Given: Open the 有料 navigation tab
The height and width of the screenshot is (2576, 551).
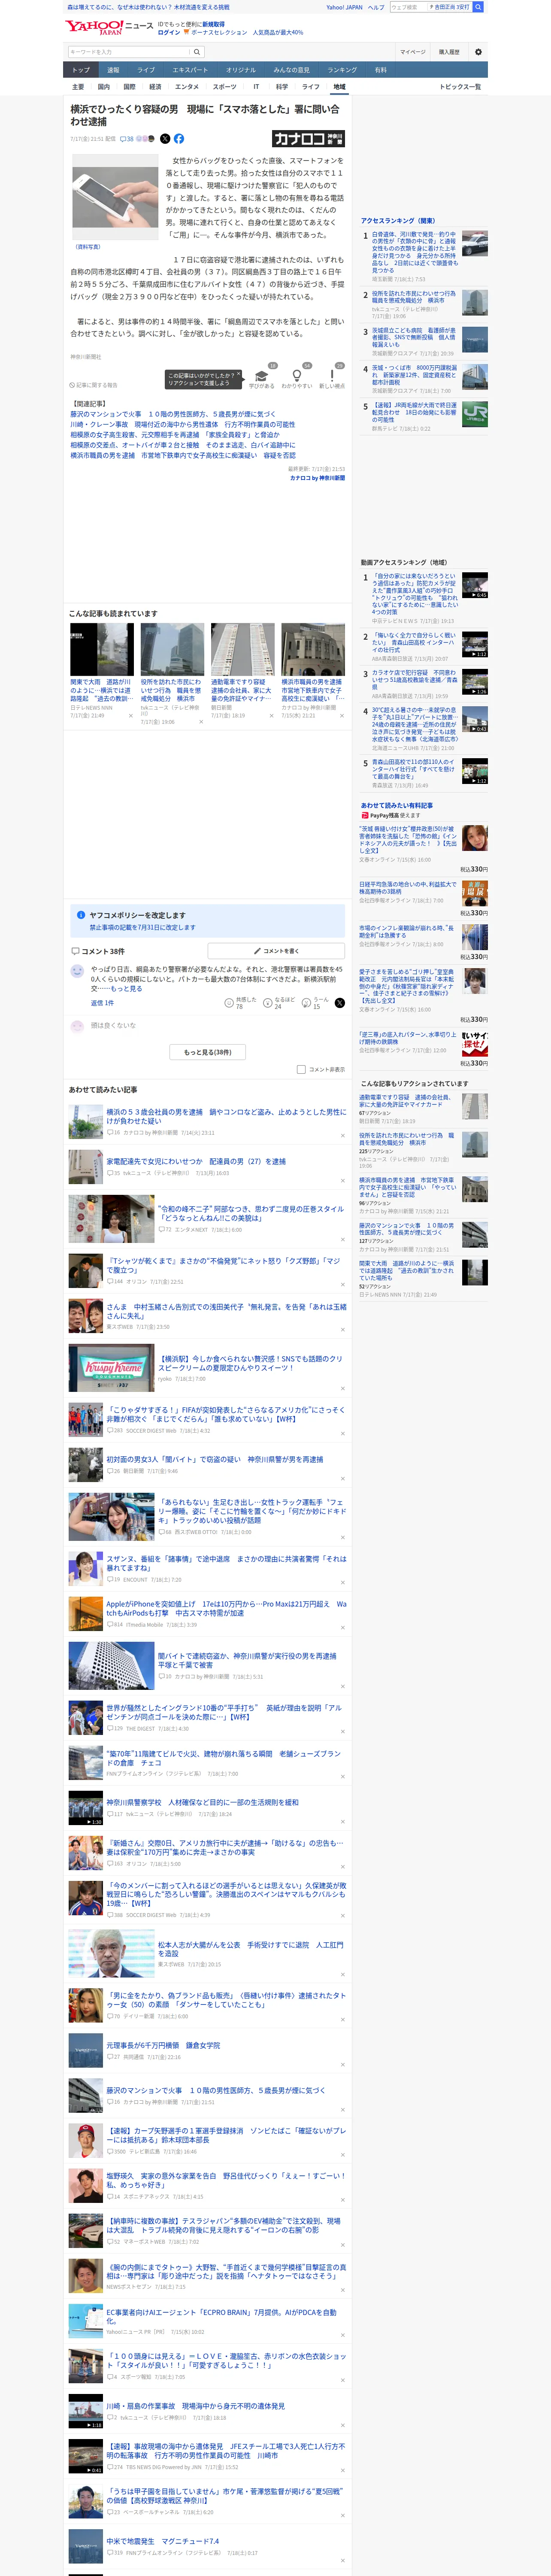Looking at the screenshot, I should pos(380,70).
